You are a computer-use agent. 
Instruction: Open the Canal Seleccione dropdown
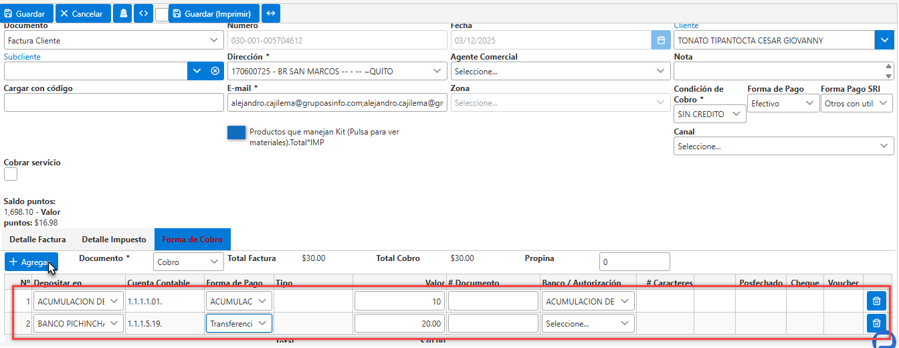click(x=784, y=146)
